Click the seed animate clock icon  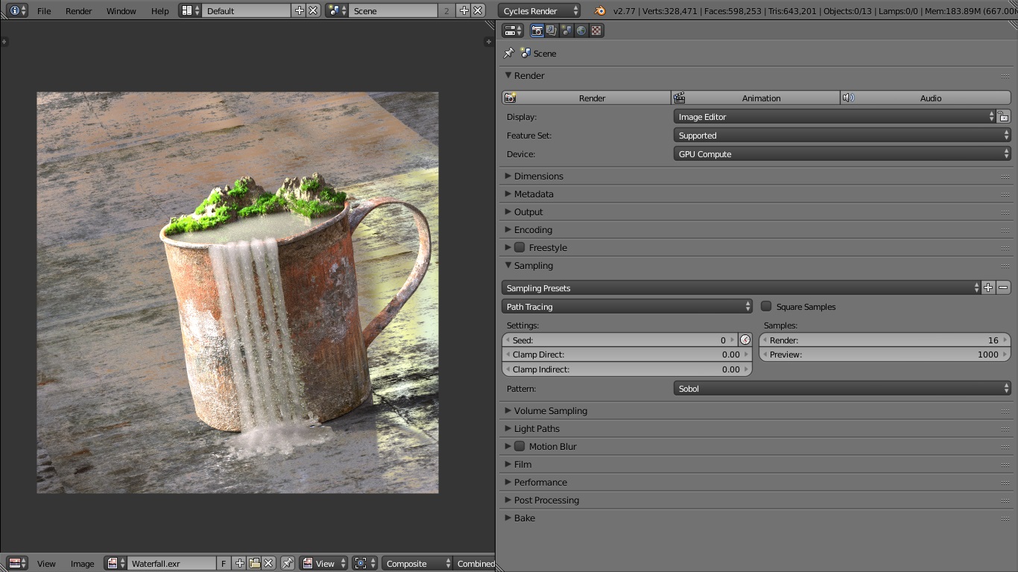[744, 340]
